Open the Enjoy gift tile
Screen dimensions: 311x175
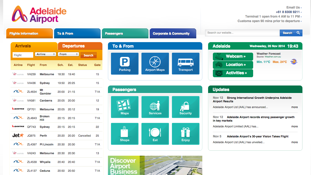click(x=185, y=134)
